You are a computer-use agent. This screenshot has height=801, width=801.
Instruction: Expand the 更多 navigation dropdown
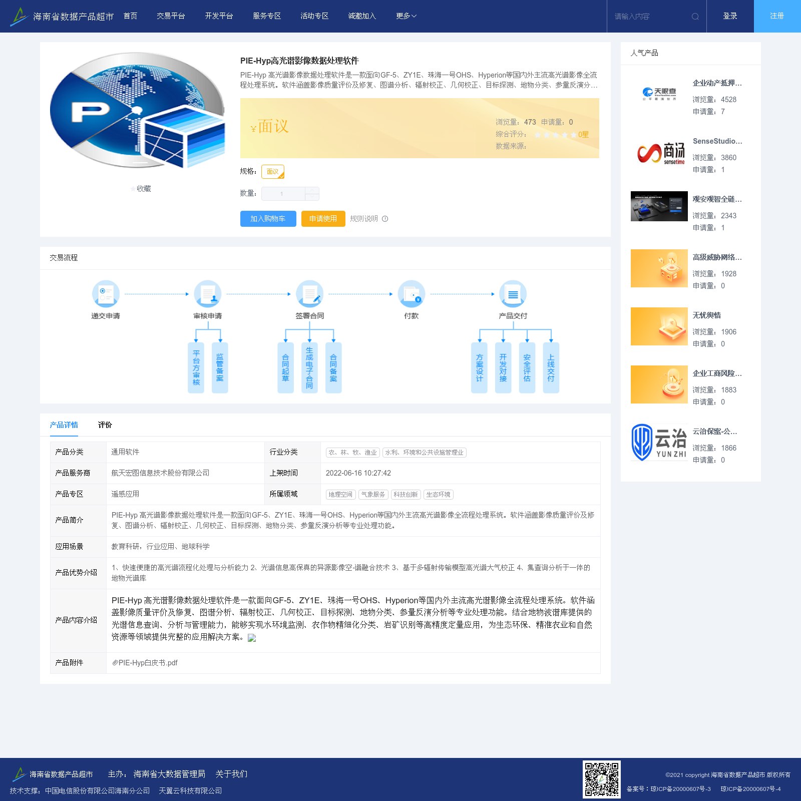[406, 16]
